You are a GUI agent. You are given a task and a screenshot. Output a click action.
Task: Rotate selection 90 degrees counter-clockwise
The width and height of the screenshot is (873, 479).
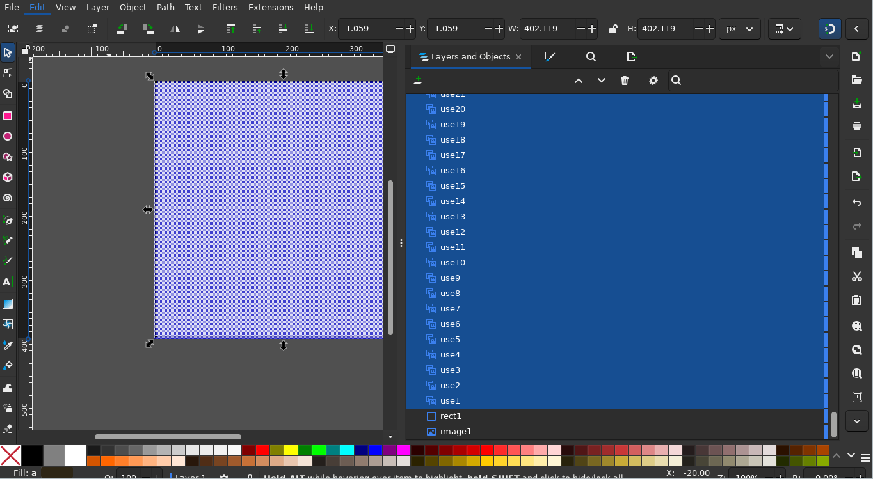click(x=122, y=29)
